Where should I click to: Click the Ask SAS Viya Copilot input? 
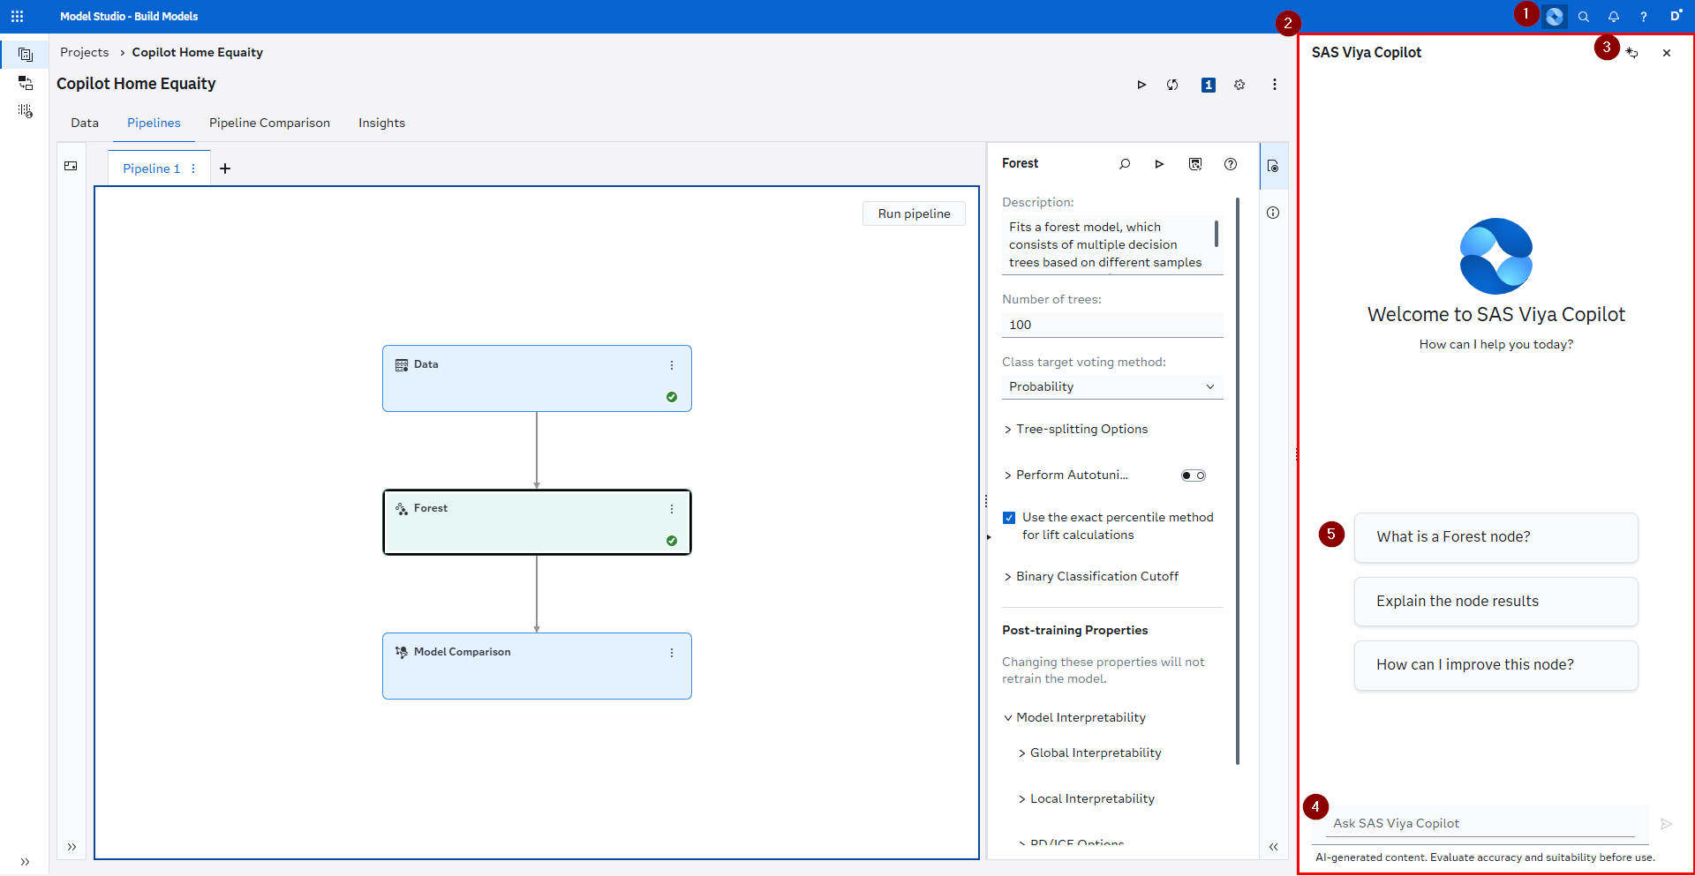1481,824
